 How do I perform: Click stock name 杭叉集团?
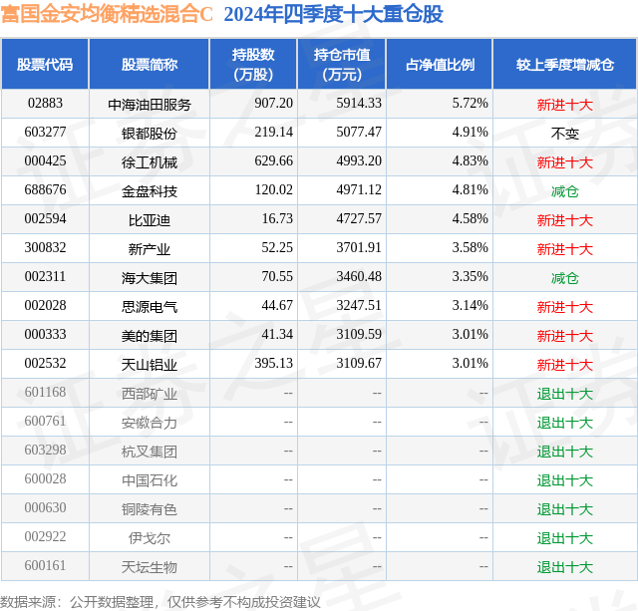(x=150, y=452)
